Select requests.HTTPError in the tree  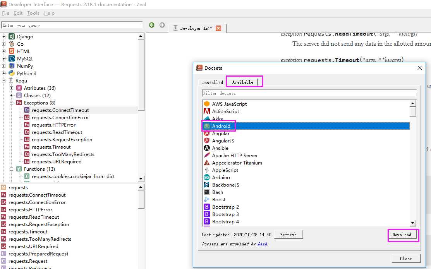[53, 125]
